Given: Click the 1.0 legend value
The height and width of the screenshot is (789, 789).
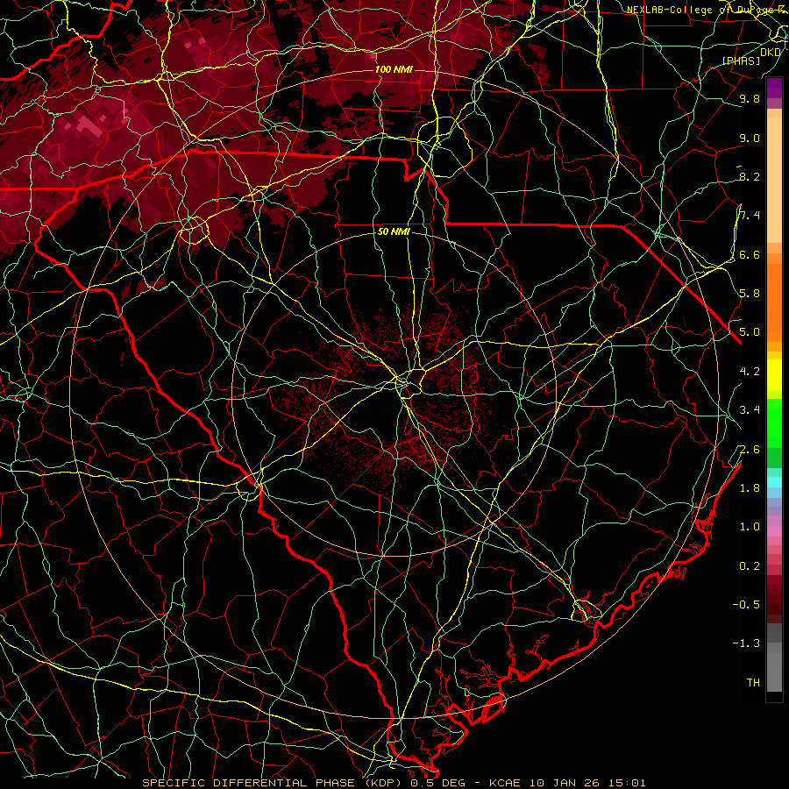Looking at the screenshot, I should [750, 527].
